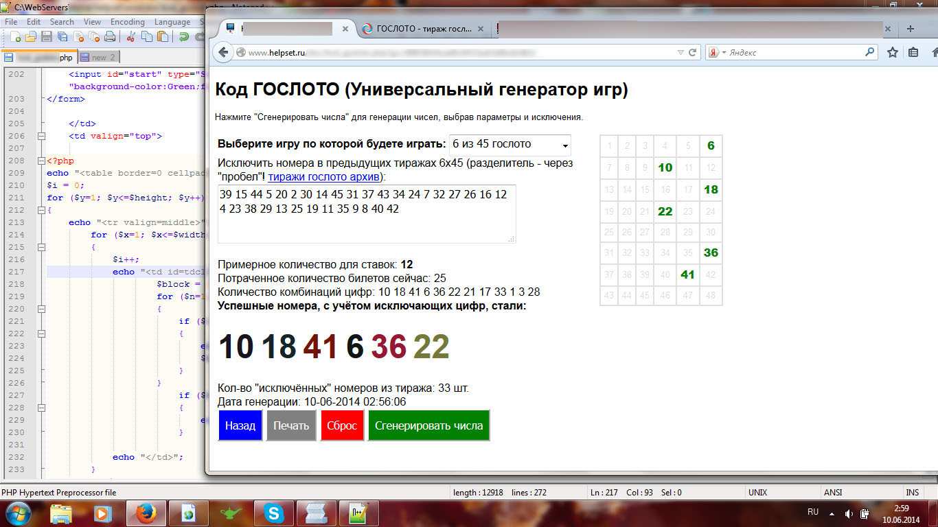Click gray Печать button
This screenshot has width=938, height=527.
point(291,425)
